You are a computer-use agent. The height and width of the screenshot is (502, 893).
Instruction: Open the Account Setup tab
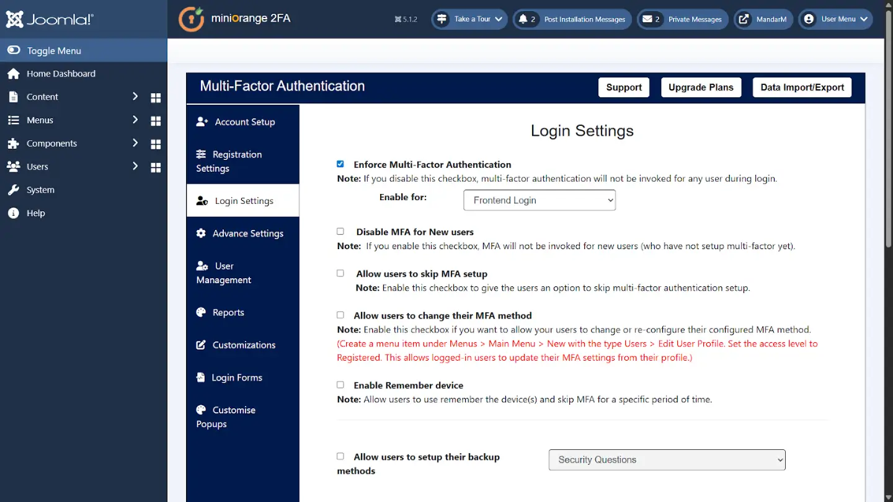tap(243, 121)
